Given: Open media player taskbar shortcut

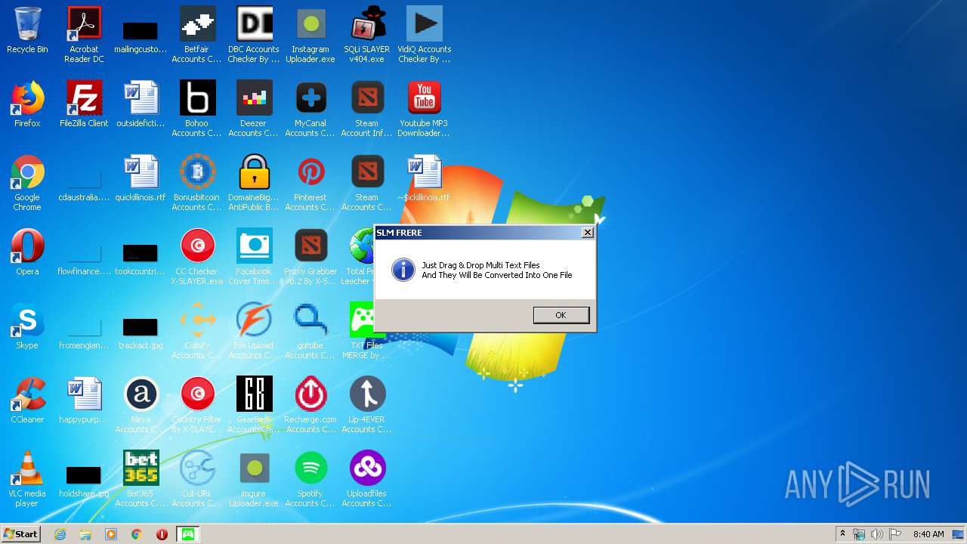Looking at the screenshot, I should pos(111,534).
